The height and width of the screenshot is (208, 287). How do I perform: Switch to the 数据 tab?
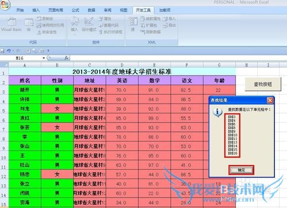(91, 10)
